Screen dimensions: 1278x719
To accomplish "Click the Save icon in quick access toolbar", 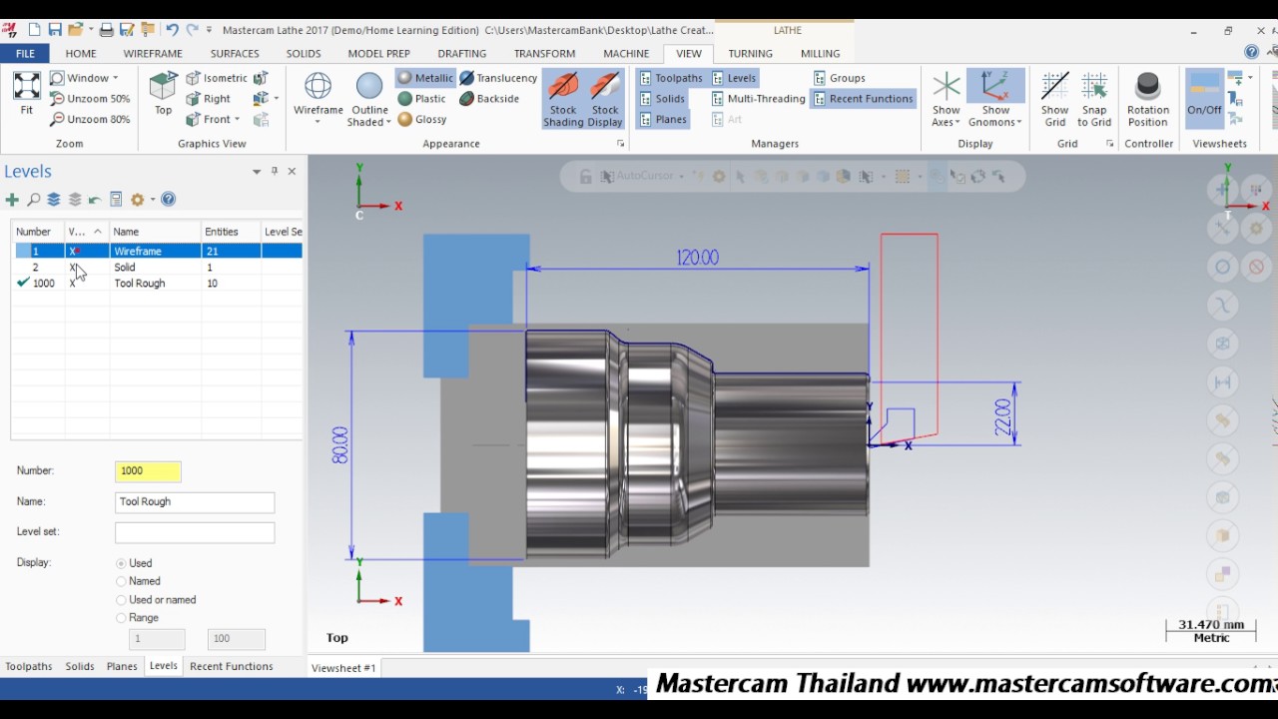I will coord(56,31).
